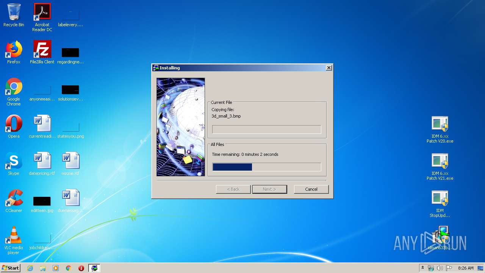Open Action Center flag icon

449,268
